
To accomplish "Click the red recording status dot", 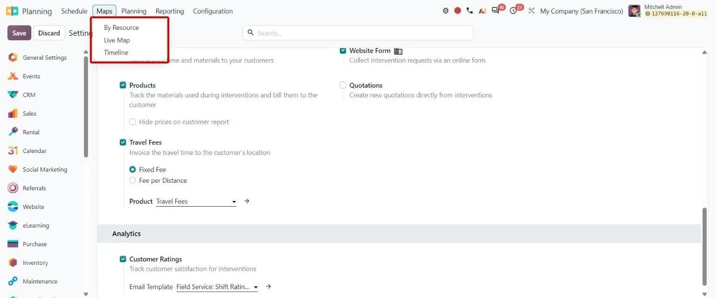I will click(x=458, y=11).
